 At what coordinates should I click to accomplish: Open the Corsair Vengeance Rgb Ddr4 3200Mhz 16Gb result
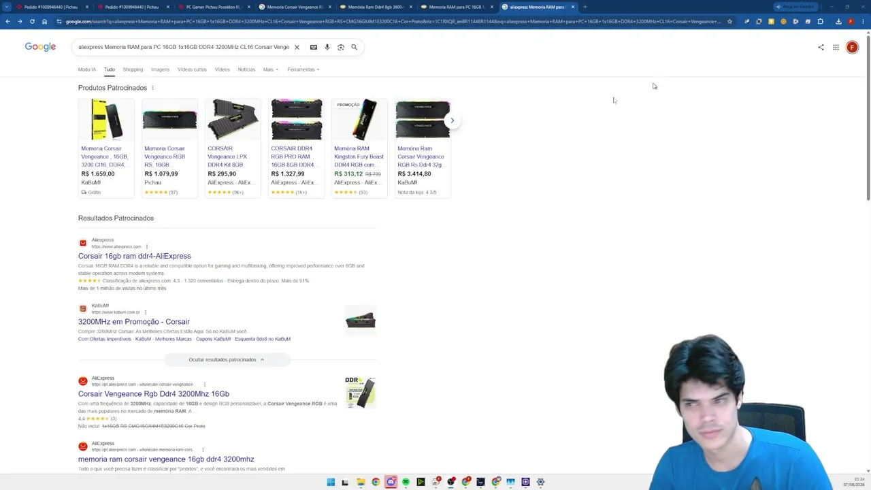point(154,394)
